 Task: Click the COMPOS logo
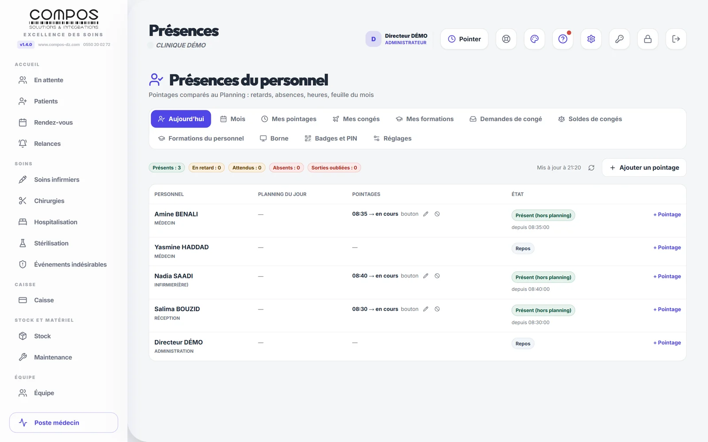pyautogui.click(x=64, y=20)
